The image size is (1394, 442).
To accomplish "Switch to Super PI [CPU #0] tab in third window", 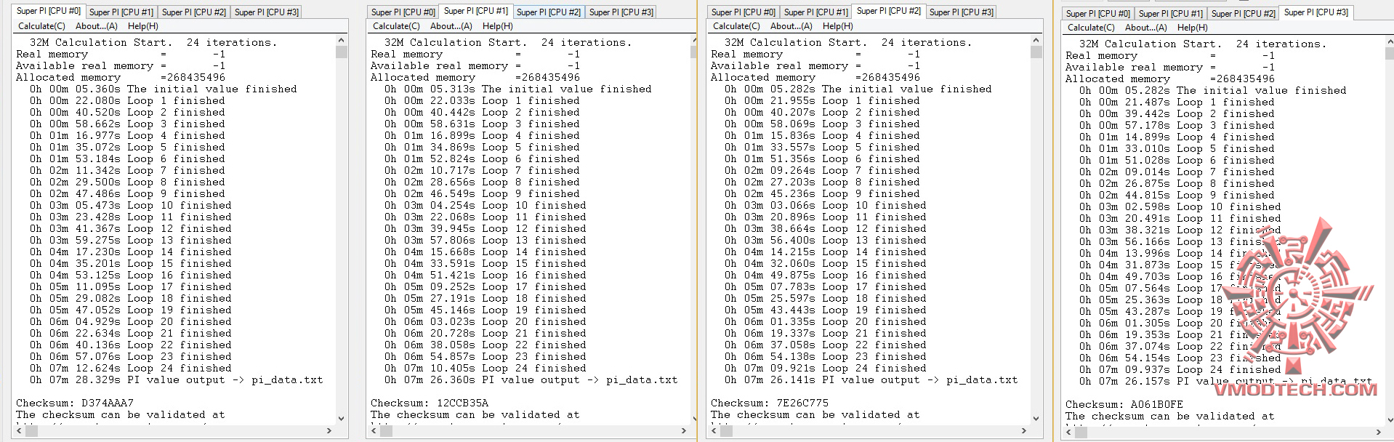I will tap(743, 12).
